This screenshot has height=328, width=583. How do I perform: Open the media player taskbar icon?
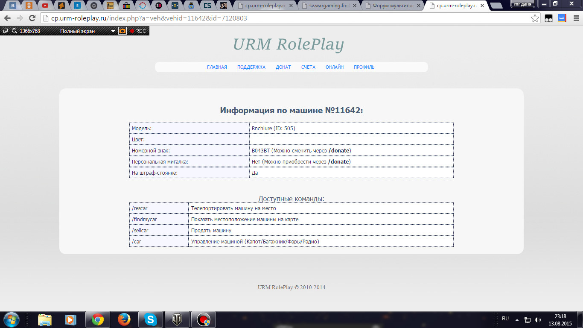(x=71, y=319)
